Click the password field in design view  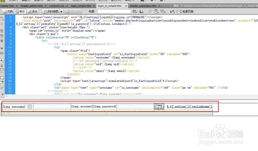(x=135, y=106)
